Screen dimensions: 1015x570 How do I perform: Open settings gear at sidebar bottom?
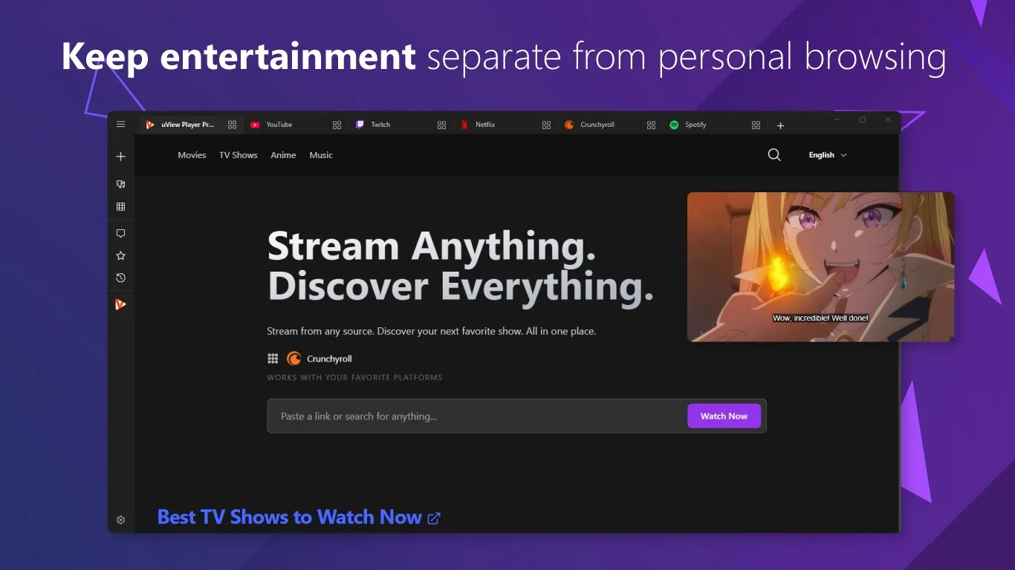tap(121, 520)
